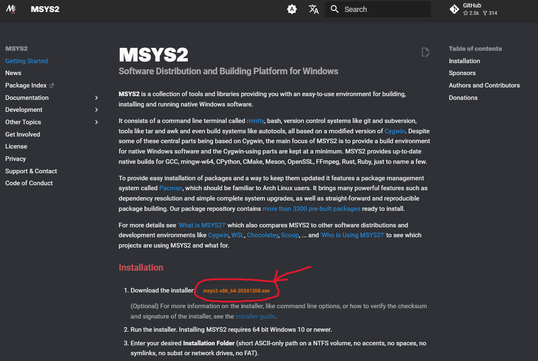Toggle the automatic color mode icon
The width and height of the screenshot is (538, 361).
pos(292,9)
